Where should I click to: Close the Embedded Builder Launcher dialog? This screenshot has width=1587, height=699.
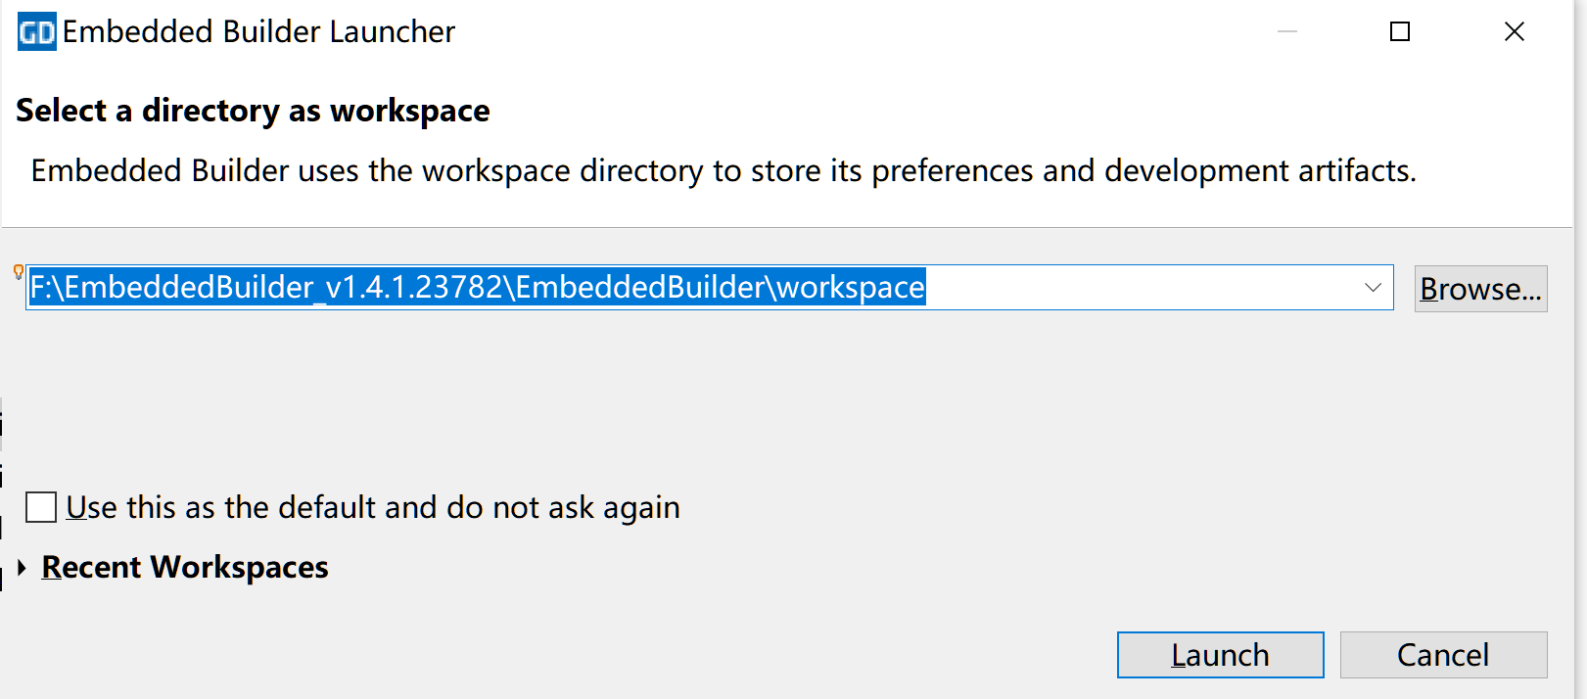1514,32
